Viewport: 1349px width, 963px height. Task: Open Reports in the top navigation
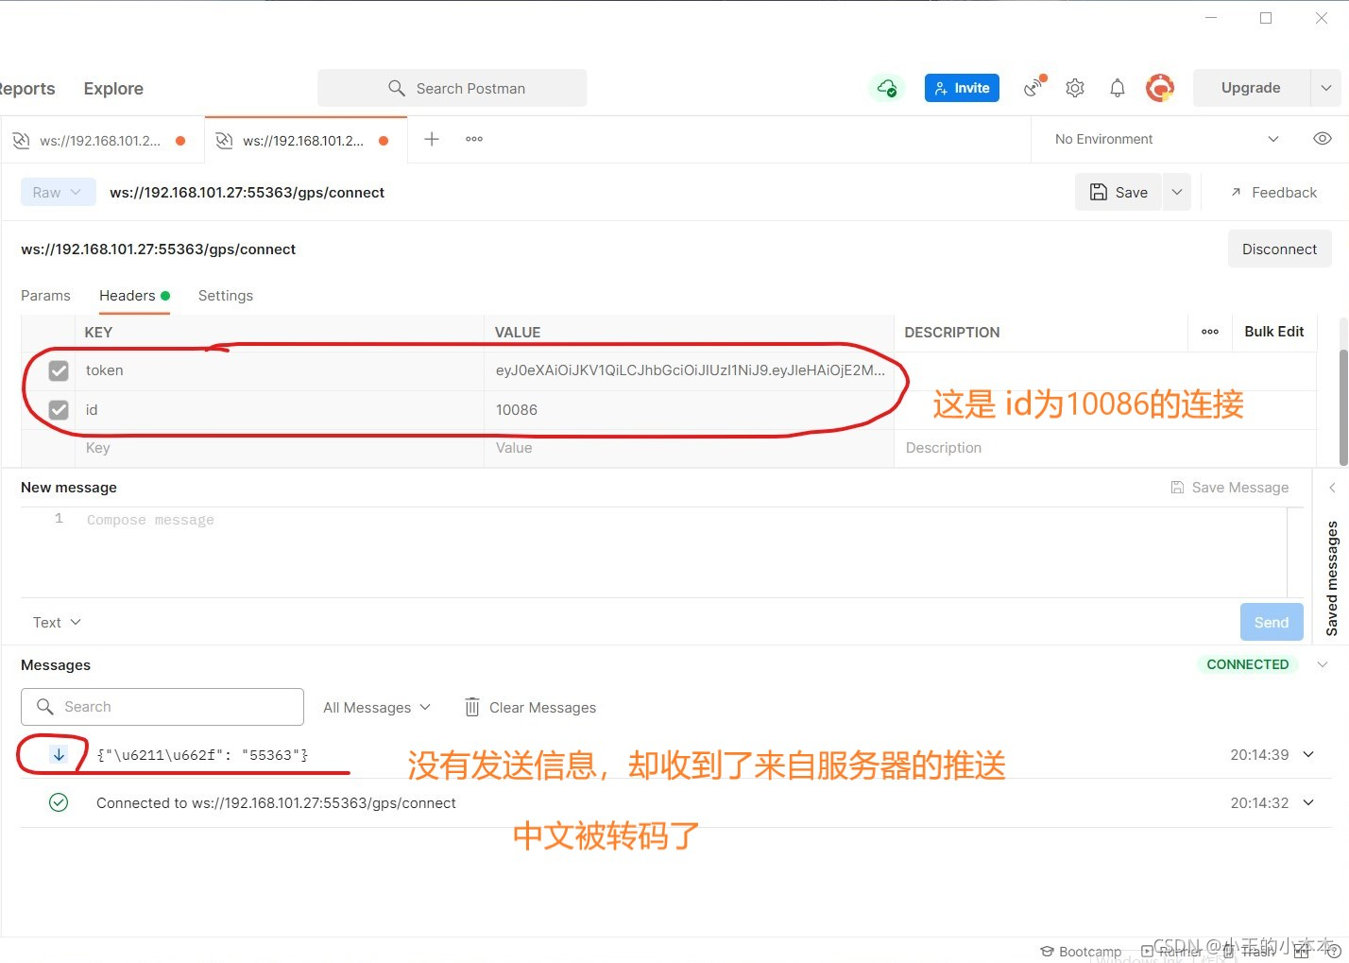[x=26, y=89]
